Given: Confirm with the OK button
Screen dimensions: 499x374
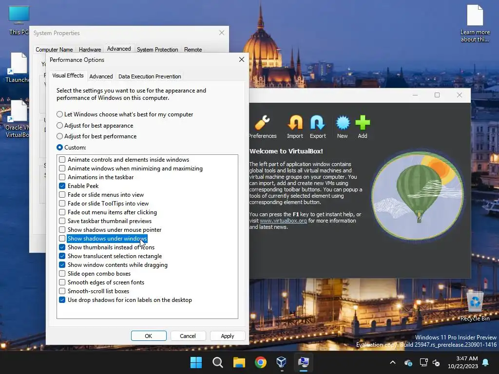Looking at the screenshot, I should 149,336.
